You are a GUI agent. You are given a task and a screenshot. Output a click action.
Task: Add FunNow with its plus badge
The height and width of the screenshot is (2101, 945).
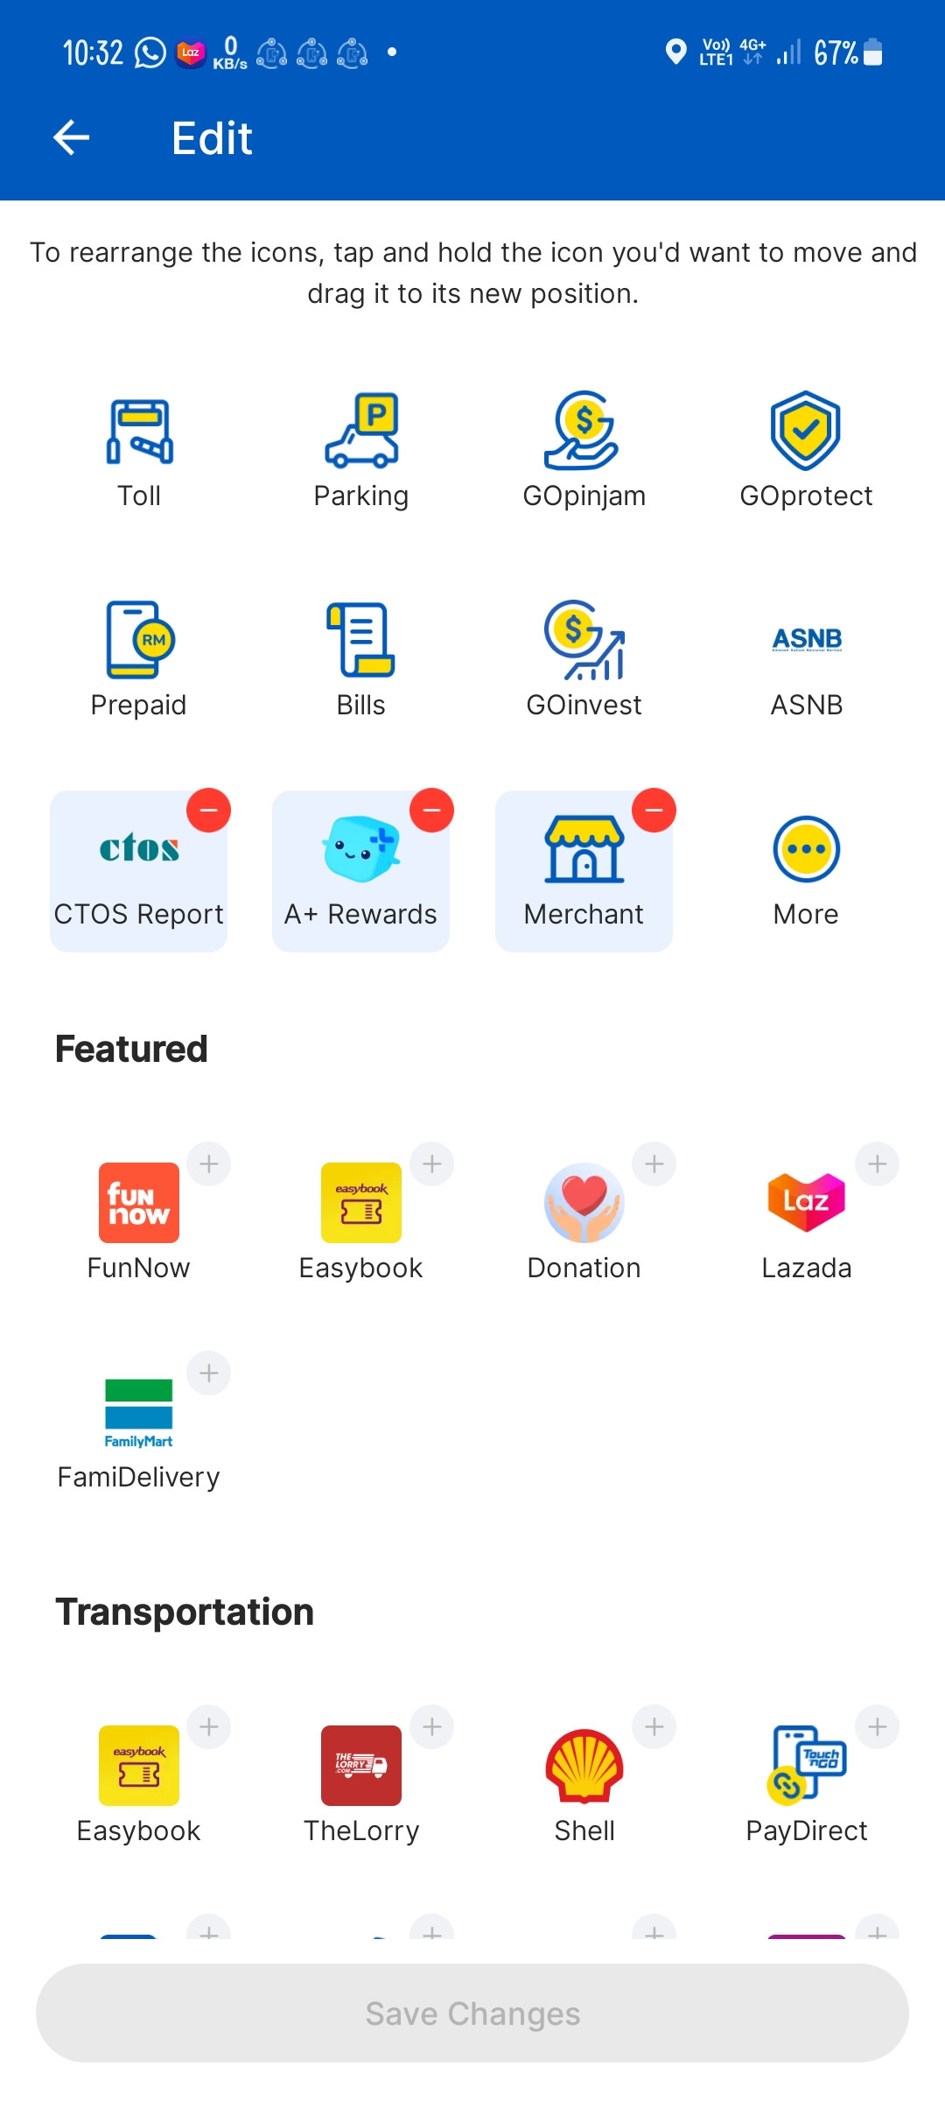[x=208, y=1164]
